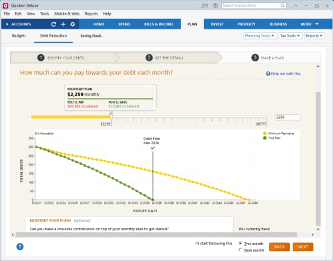The width and height of the screenshot is (334, 261).
Task: Open the Tax Tools dropdown
Action: coord(290,35)
